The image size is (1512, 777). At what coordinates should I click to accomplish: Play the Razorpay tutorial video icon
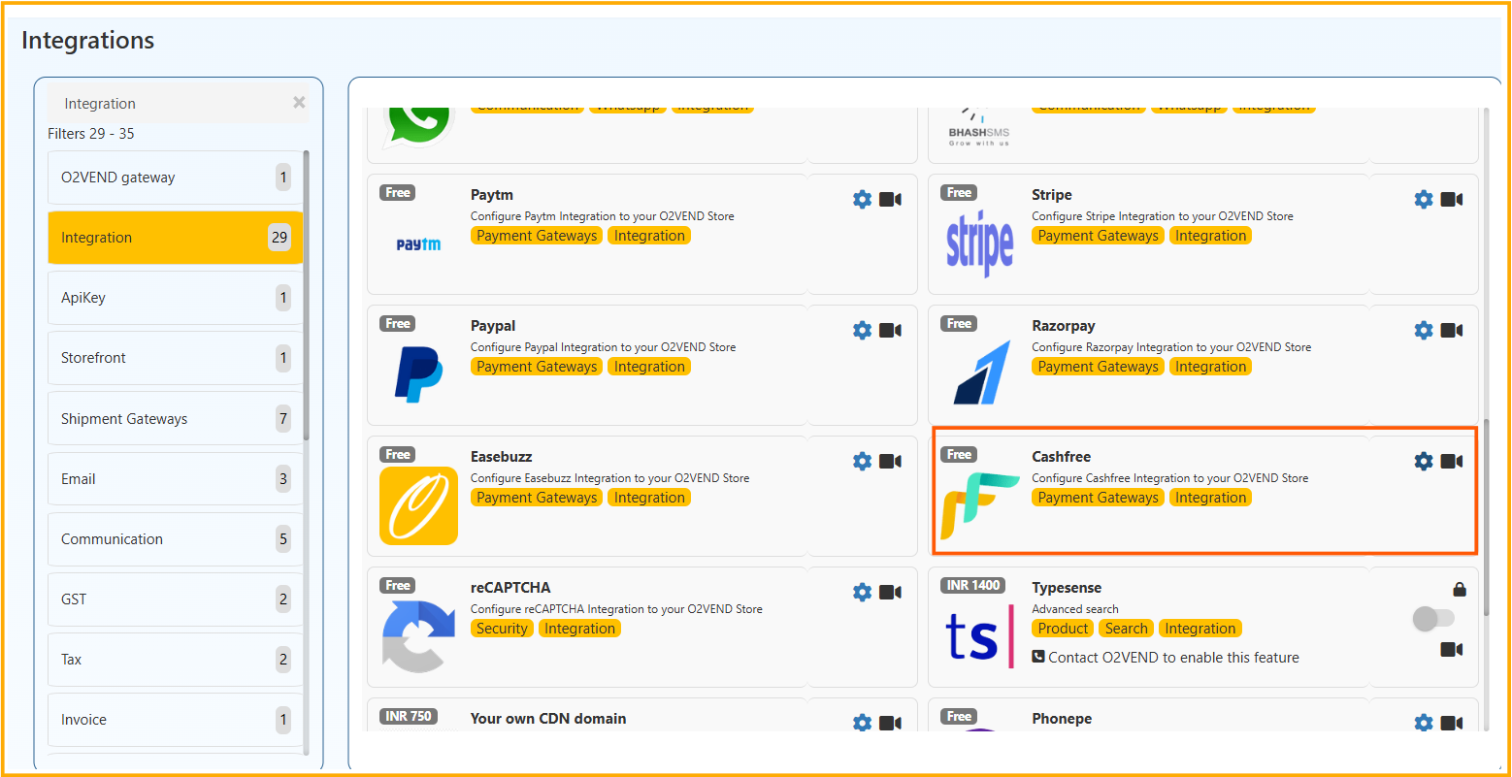click(1452, 330)
